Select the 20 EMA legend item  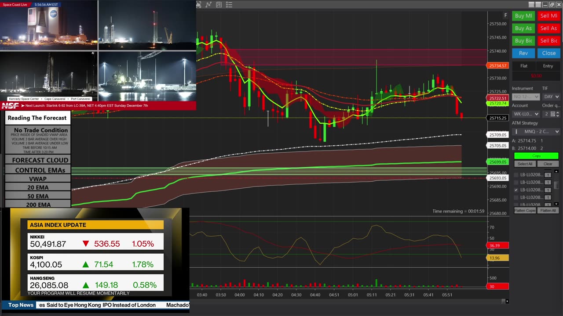pos(38,187)
